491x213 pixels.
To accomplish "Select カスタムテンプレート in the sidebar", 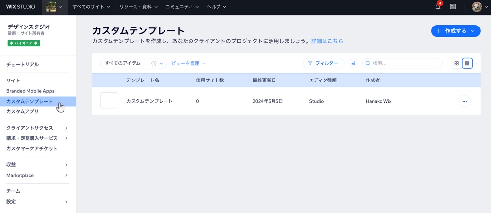I will (38, 101).
